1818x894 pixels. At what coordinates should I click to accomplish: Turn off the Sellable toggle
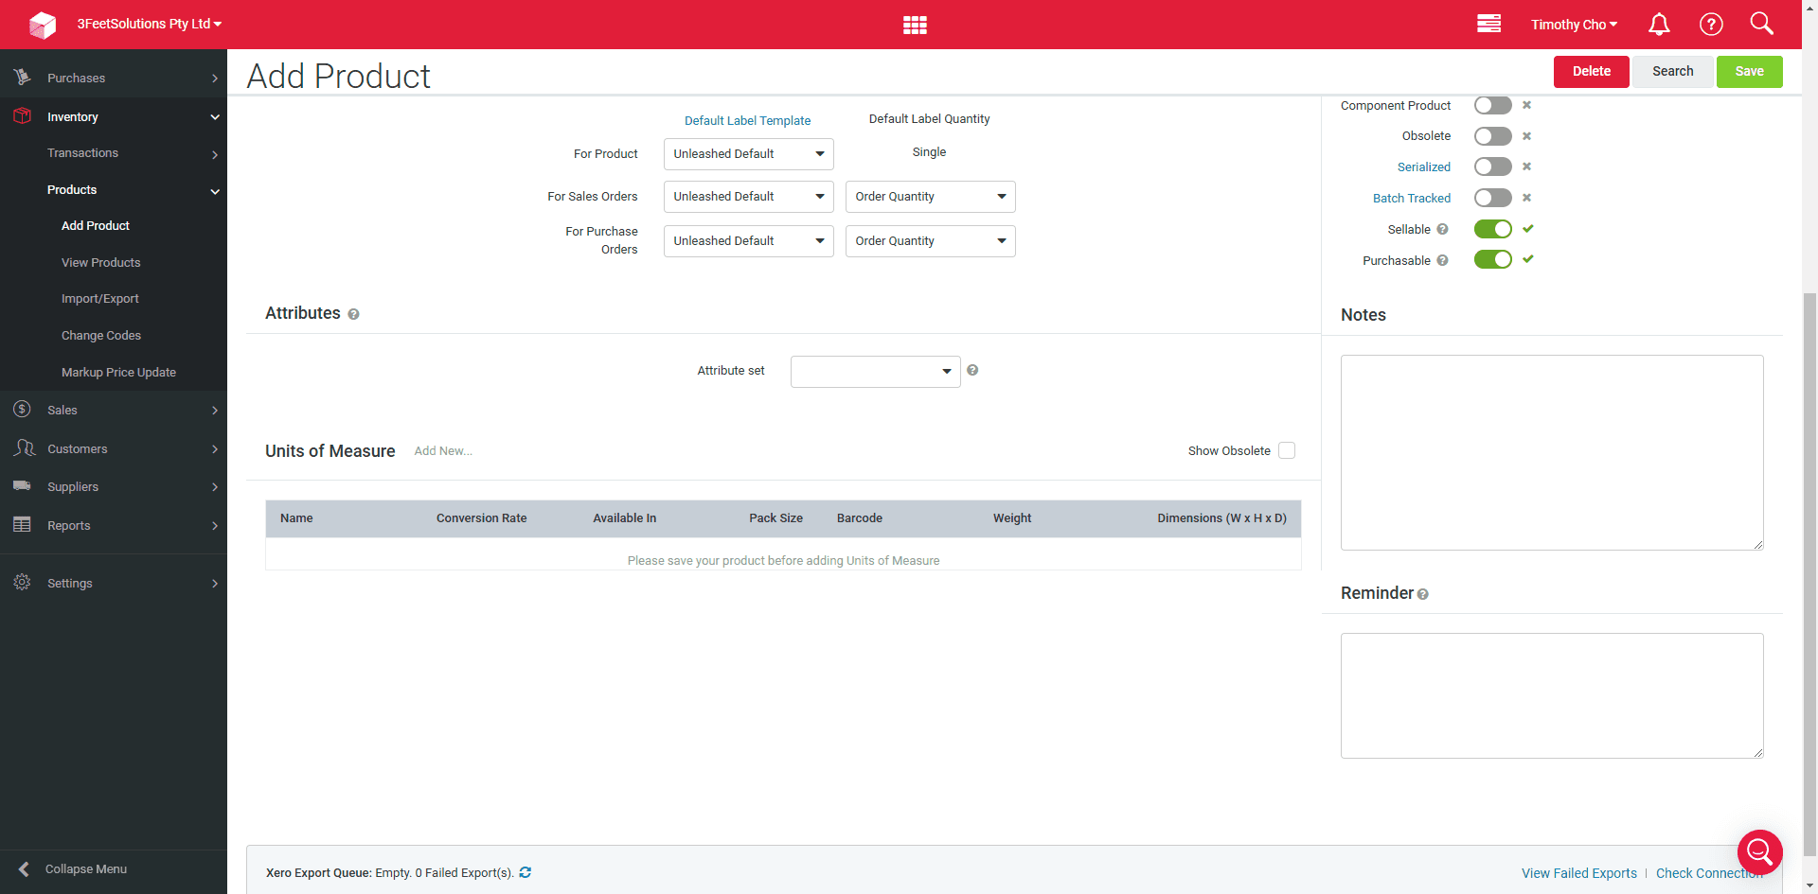point(1492,229)
